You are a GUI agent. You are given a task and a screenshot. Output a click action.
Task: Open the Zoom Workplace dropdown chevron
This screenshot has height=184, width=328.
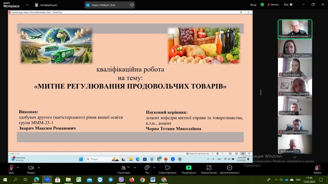(x=27, y=5)
